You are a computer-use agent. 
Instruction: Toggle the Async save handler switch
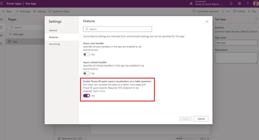point(87,54)
